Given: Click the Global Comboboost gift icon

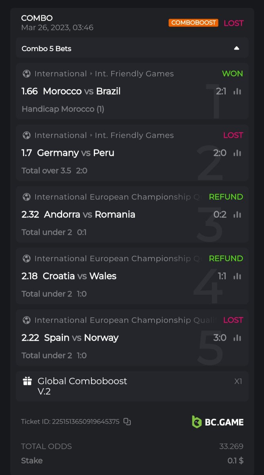Looking at the screenshot, I should [27, 381].
